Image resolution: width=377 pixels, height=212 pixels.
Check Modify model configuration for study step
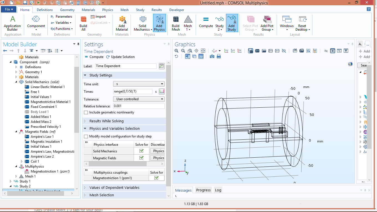86,137
